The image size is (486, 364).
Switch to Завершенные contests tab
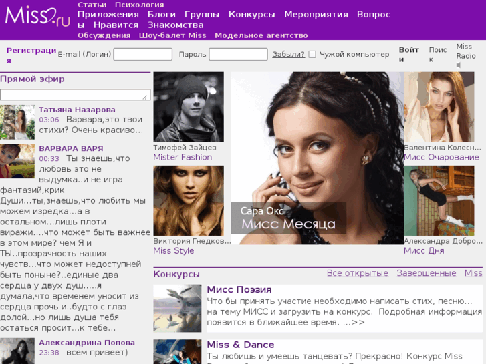(426, 273)
